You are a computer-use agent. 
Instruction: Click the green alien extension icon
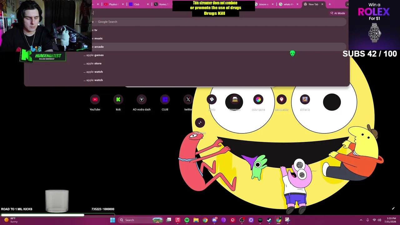[292, 53]
